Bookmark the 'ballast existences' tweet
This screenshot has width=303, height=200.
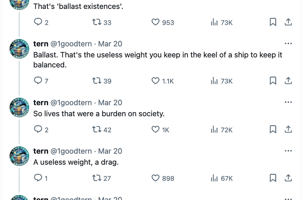point(273,22)
